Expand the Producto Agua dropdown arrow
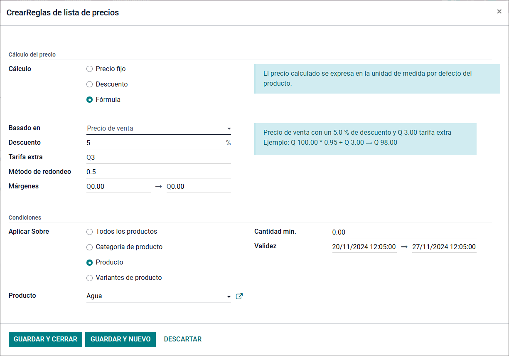Screen dimensions: 509x356 click(229, 297)
